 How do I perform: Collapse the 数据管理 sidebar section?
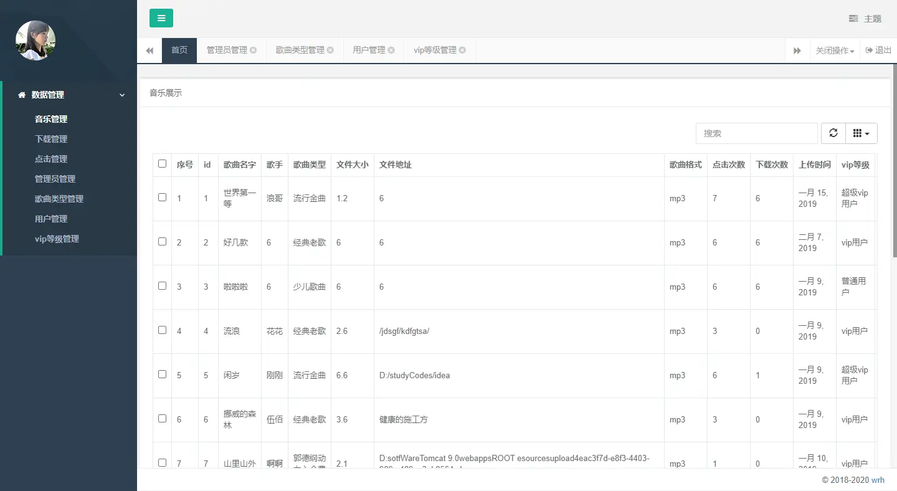click(122, 95)
